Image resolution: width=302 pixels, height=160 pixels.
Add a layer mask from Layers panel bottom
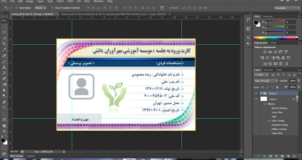tap(271, 156)
